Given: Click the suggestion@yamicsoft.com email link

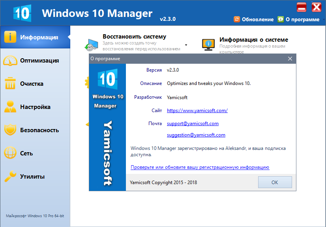Looking at the screenshot, I should click(x=196, y=135).
